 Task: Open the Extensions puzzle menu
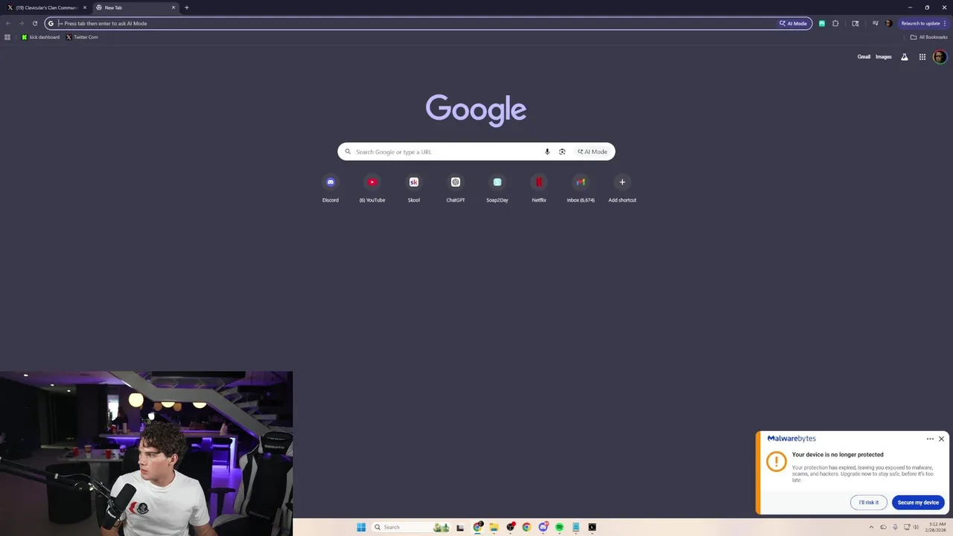tap(835, 23)
